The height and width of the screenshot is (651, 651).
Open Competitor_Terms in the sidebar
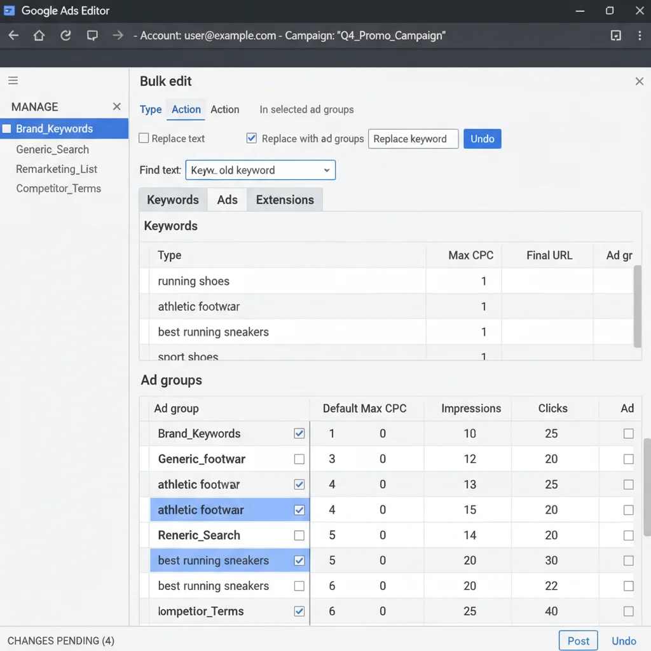(x=58, y=188)
